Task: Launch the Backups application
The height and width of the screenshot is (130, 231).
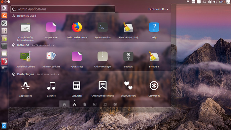Action: (x=128, y=60)
